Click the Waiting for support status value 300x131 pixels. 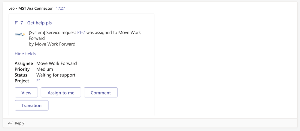(x=56, y=75)
